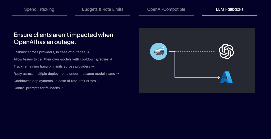Screen dimensions: 271x139
Task: Click the LiteLLM train emoji icon
Action: [x=159, y=51]
